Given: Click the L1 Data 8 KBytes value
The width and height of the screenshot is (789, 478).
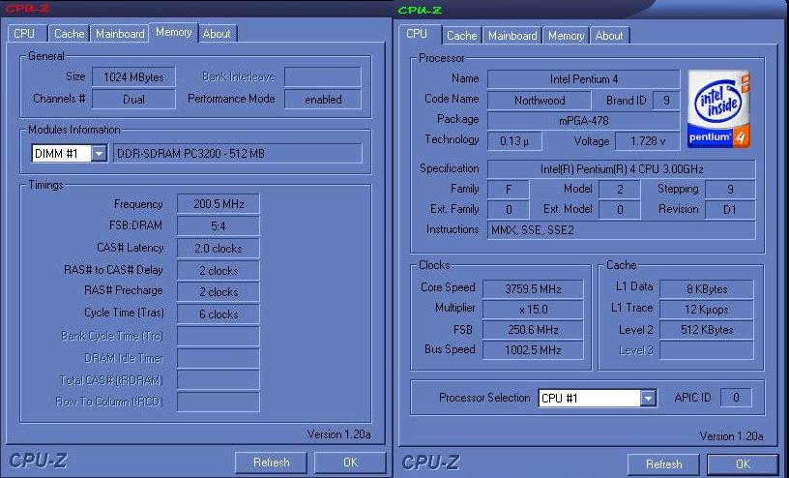Looking at the screenshot, I should coord(707,289).
